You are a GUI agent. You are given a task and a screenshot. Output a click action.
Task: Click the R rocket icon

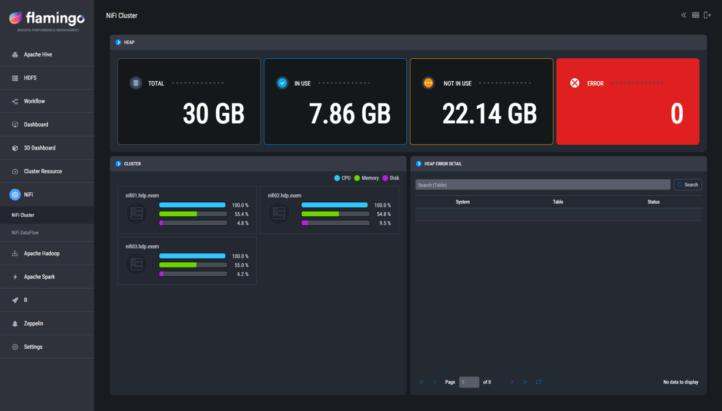pos(15,300)
